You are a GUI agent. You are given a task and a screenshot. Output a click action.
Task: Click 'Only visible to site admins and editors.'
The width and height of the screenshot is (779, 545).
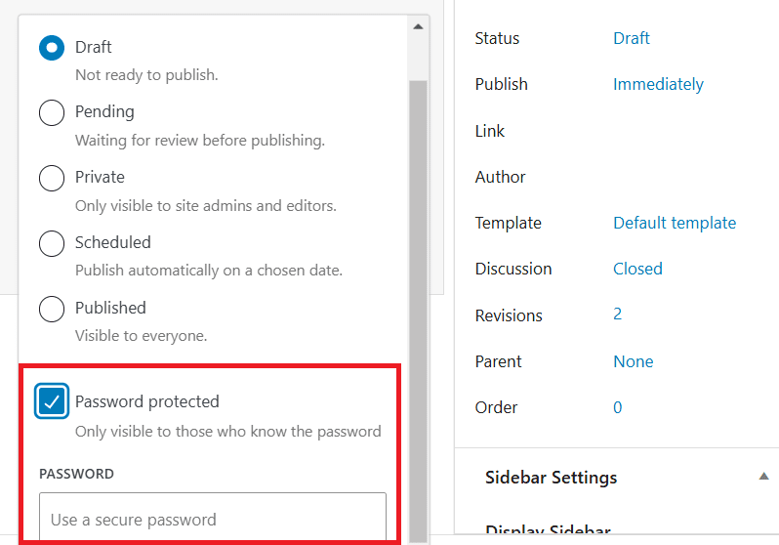coord(206,206)
